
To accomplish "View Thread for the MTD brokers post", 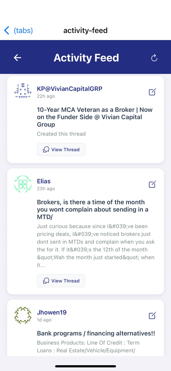I will pyautogui.click(x=61, y=281).
